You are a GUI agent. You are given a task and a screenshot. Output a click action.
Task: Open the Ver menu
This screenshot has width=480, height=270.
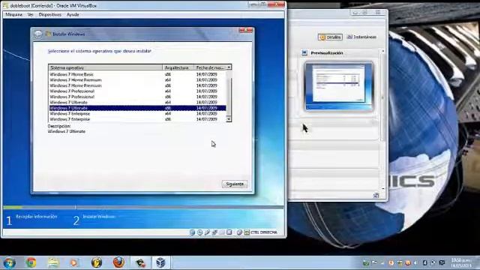[x=30, y=14]
